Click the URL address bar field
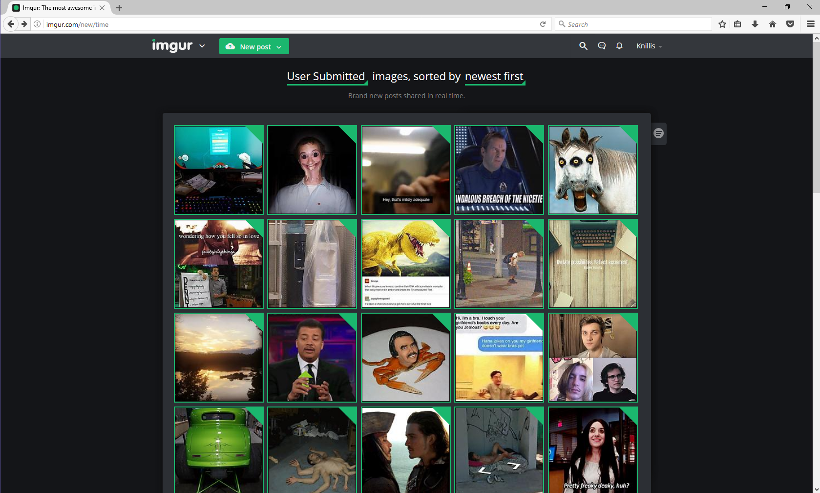The width and height of the screenshot is (820, 493). (x=288, y=24)
